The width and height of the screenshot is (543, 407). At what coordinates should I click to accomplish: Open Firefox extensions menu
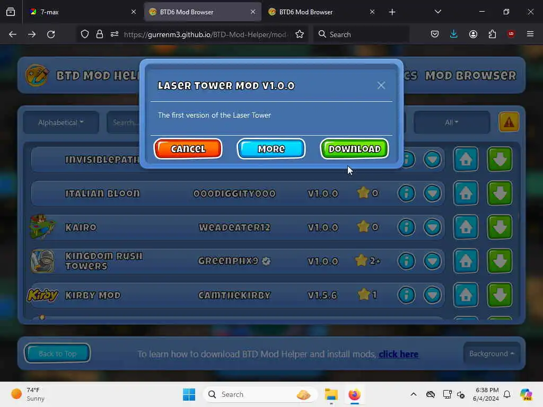pyautogui.click(x=492, y=34)
